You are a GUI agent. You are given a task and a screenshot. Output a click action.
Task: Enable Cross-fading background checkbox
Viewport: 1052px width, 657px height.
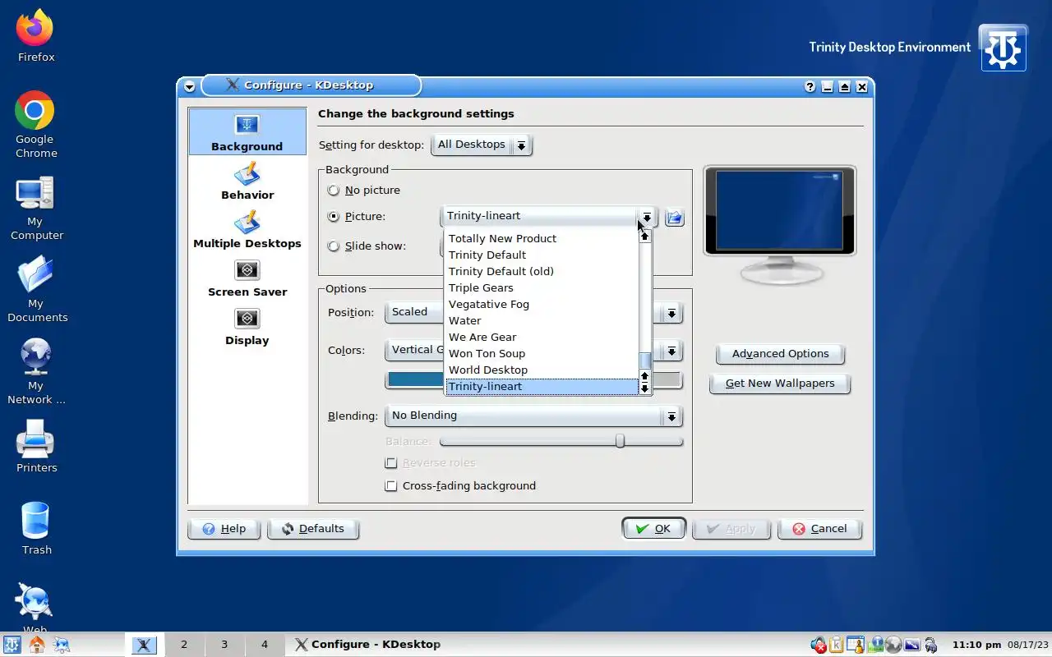click(x=391, y=486)
